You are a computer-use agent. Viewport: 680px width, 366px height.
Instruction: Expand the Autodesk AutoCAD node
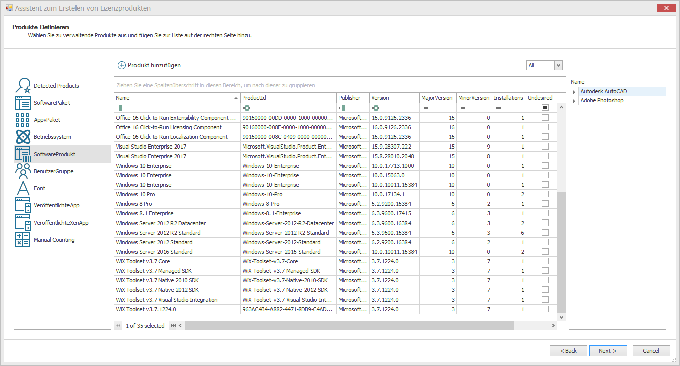click(574, 92)
